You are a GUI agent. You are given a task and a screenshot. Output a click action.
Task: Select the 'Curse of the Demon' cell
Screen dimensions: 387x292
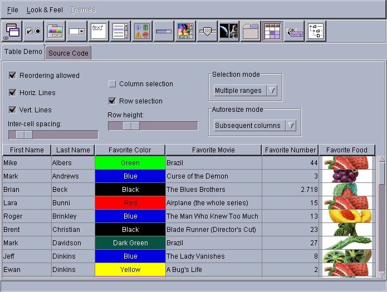tap(213, 176)
